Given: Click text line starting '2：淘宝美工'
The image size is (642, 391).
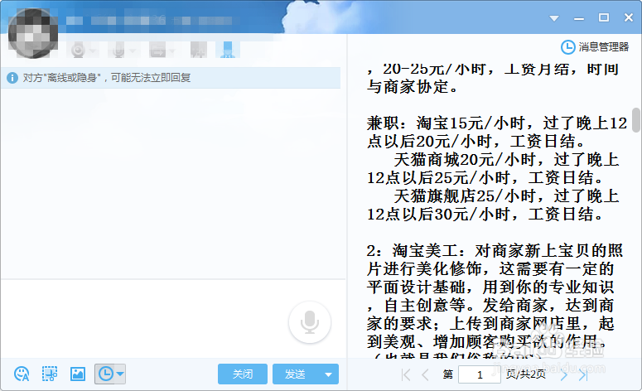Looking at the screenshot, I should (x=495, y=250).
